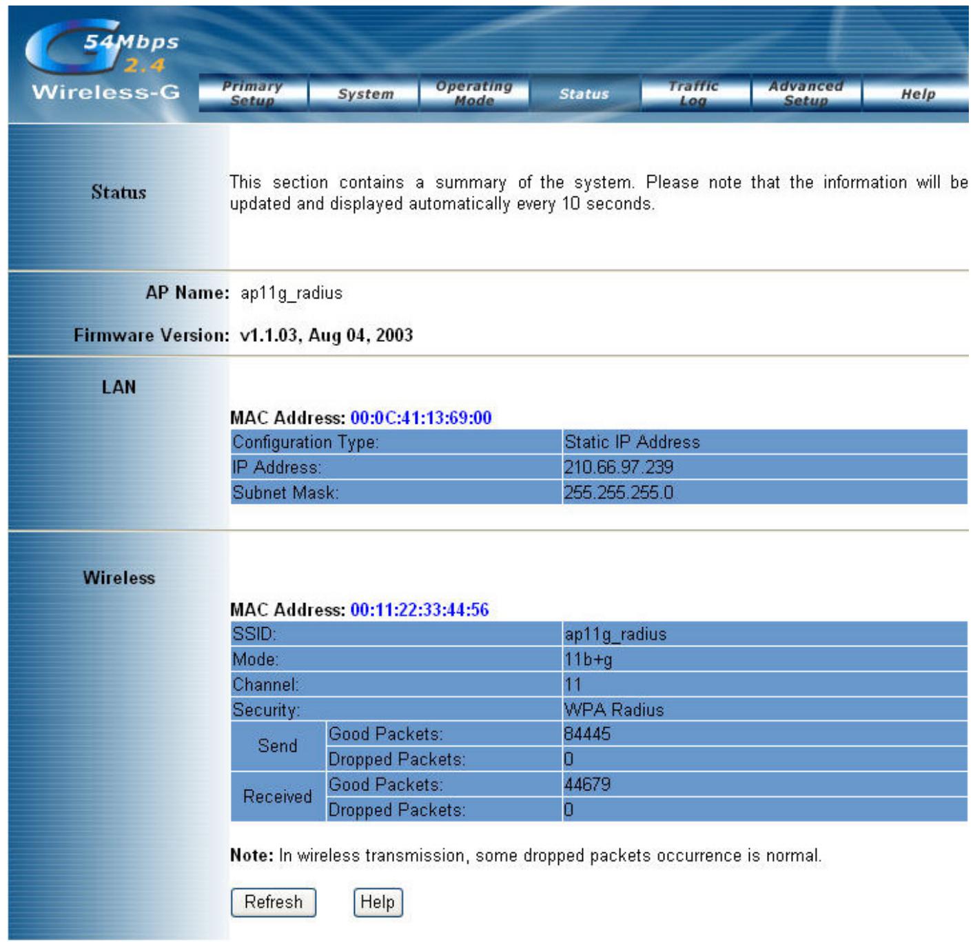Screen dimensions: 973x942
Task: Click the Channel value 11
Action: 765,684
